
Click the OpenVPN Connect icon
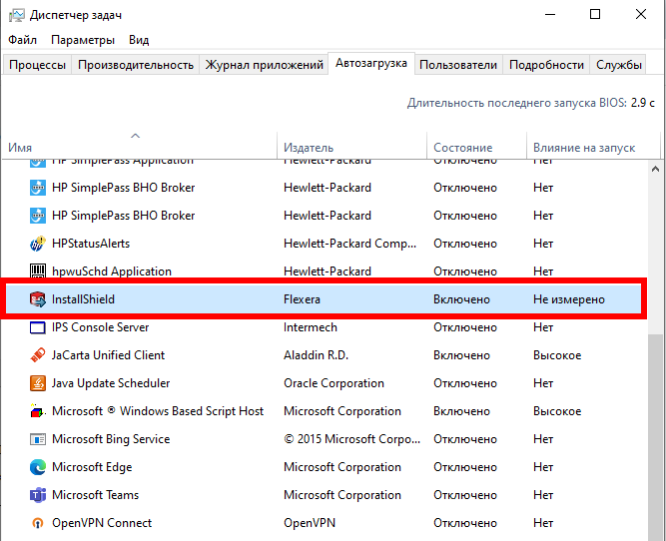coord(38,523)
